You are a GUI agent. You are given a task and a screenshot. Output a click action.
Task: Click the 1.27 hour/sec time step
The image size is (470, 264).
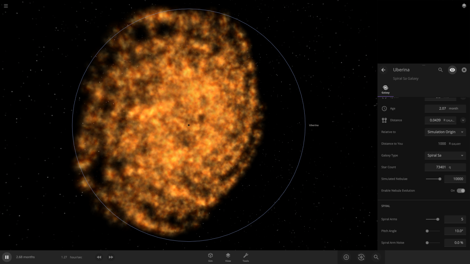tap(72, 257)
